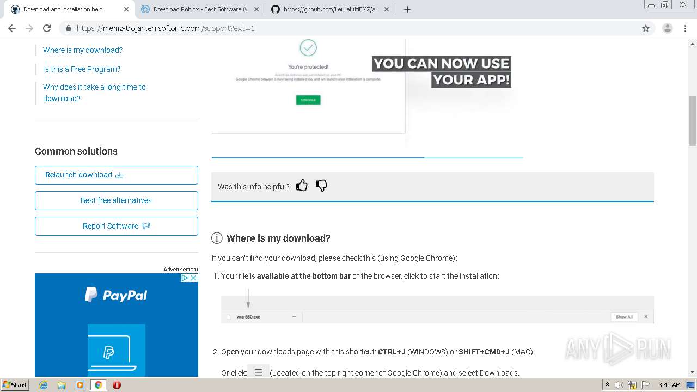Go forward to the next page

(x=29, y=28)
